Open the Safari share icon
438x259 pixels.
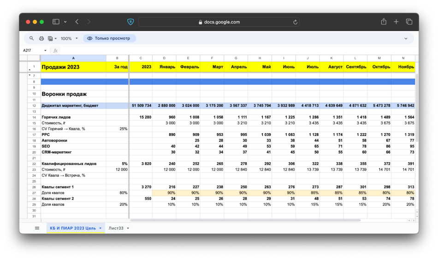[x=384, y=22]
